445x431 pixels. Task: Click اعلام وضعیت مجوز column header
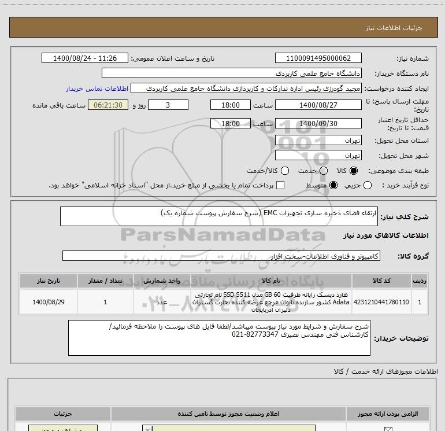coord(228,414)
